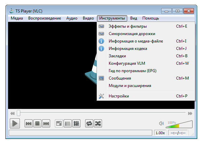This screenshot has height=146, width=206.
Task: Toggle loop repeat mode
Action: coord(89,123)
